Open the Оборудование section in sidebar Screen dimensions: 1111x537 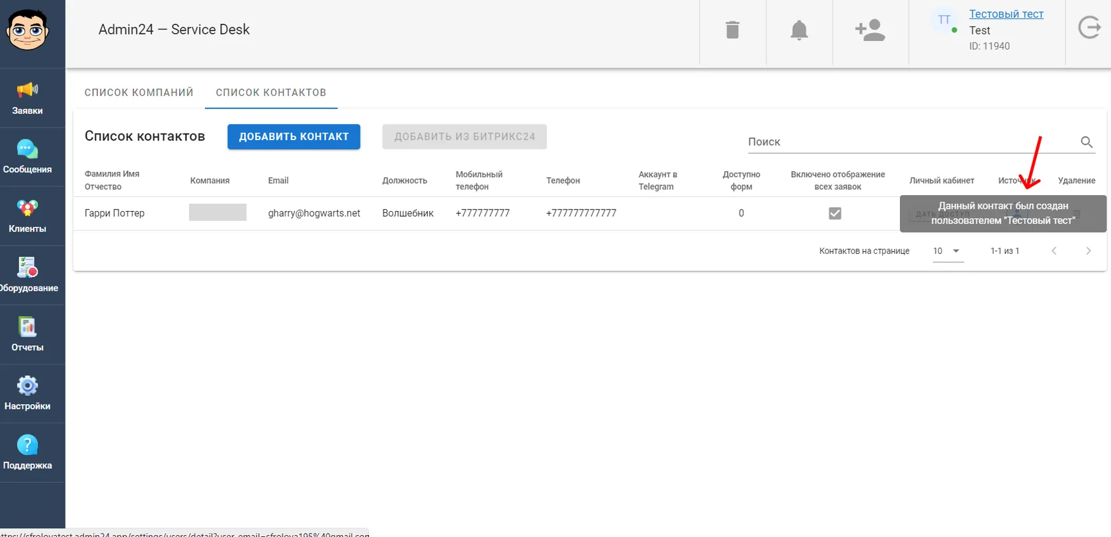pos(27,275)
